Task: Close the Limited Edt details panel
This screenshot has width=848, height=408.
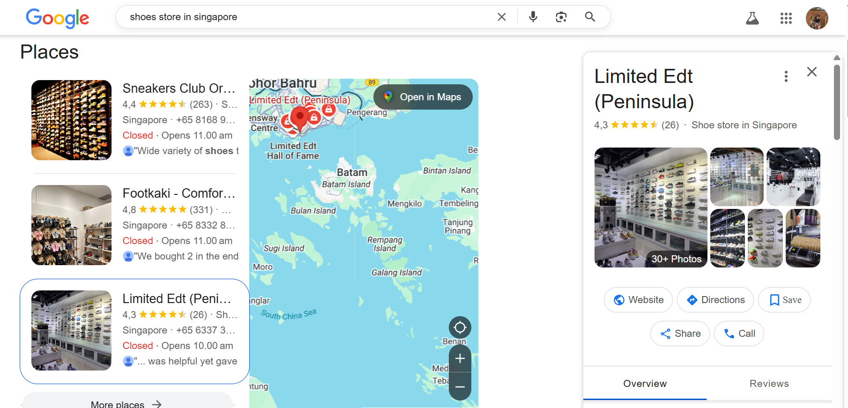Action: pyautogui.click(x=811, y=72)
